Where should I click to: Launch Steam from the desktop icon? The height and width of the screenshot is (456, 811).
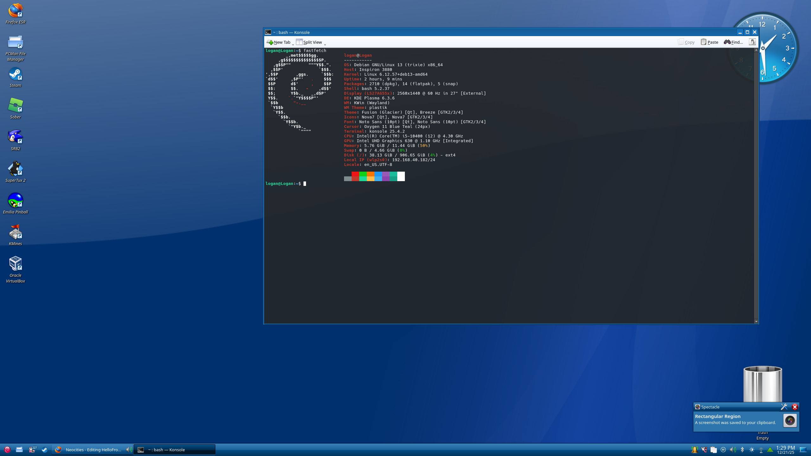pos(15,75)
